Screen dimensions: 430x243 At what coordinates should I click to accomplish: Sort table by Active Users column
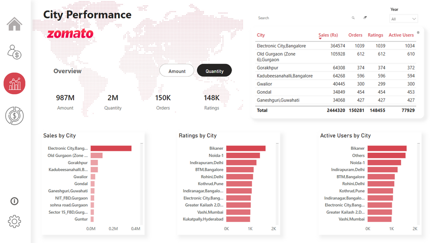point(401,35)
